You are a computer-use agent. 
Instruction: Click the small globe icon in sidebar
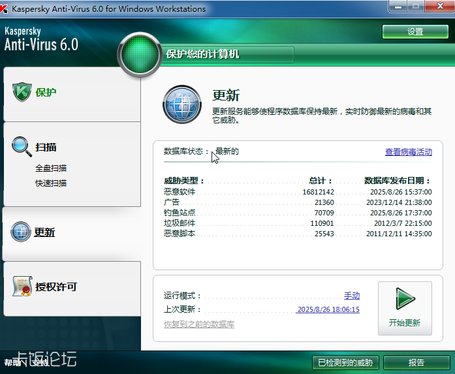21,232
